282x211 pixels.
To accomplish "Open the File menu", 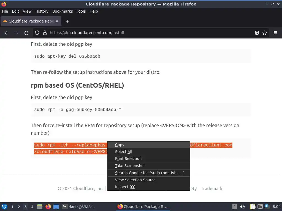I will [x=5, y=11].
